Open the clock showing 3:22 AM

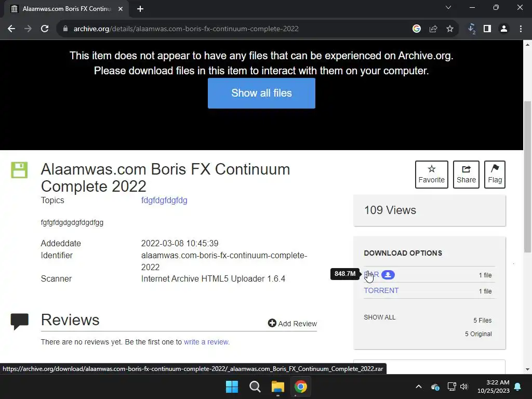tap(494, 387)
